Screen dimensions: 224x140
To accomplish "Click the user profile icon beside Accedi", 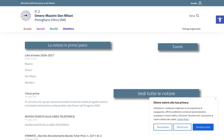I will tap(200, 3).
